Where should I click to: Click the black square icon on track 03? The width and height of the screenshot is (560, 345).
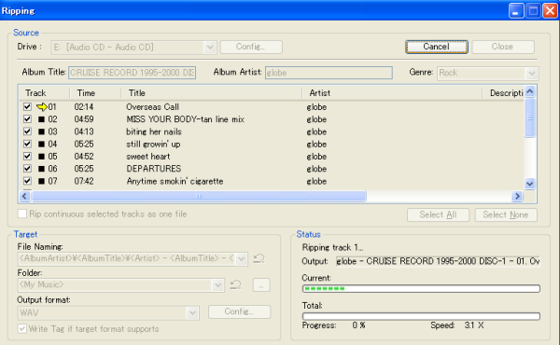(41, 131)
